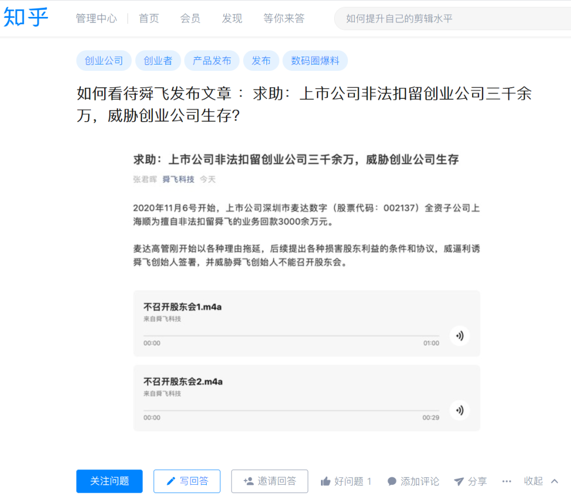Go to 首页 tab

(149, 18)
